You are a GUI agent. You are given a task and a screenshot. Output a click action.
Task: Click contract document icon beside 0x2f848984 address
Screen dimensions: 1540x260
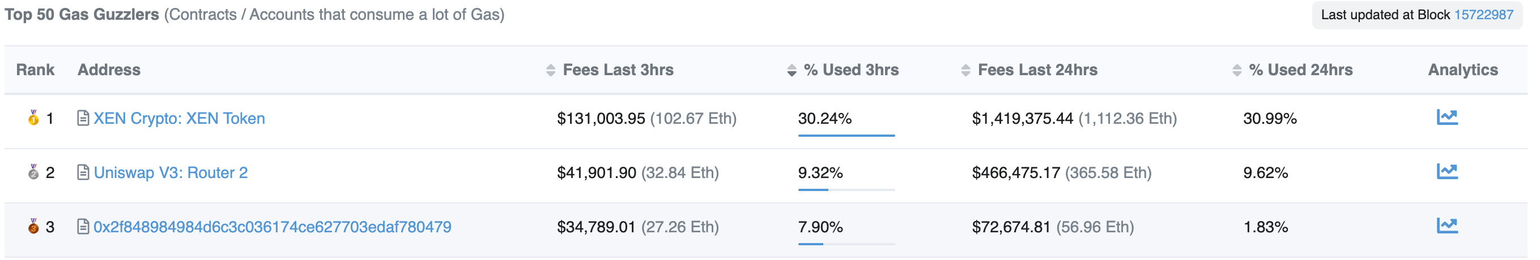point(83,227)
